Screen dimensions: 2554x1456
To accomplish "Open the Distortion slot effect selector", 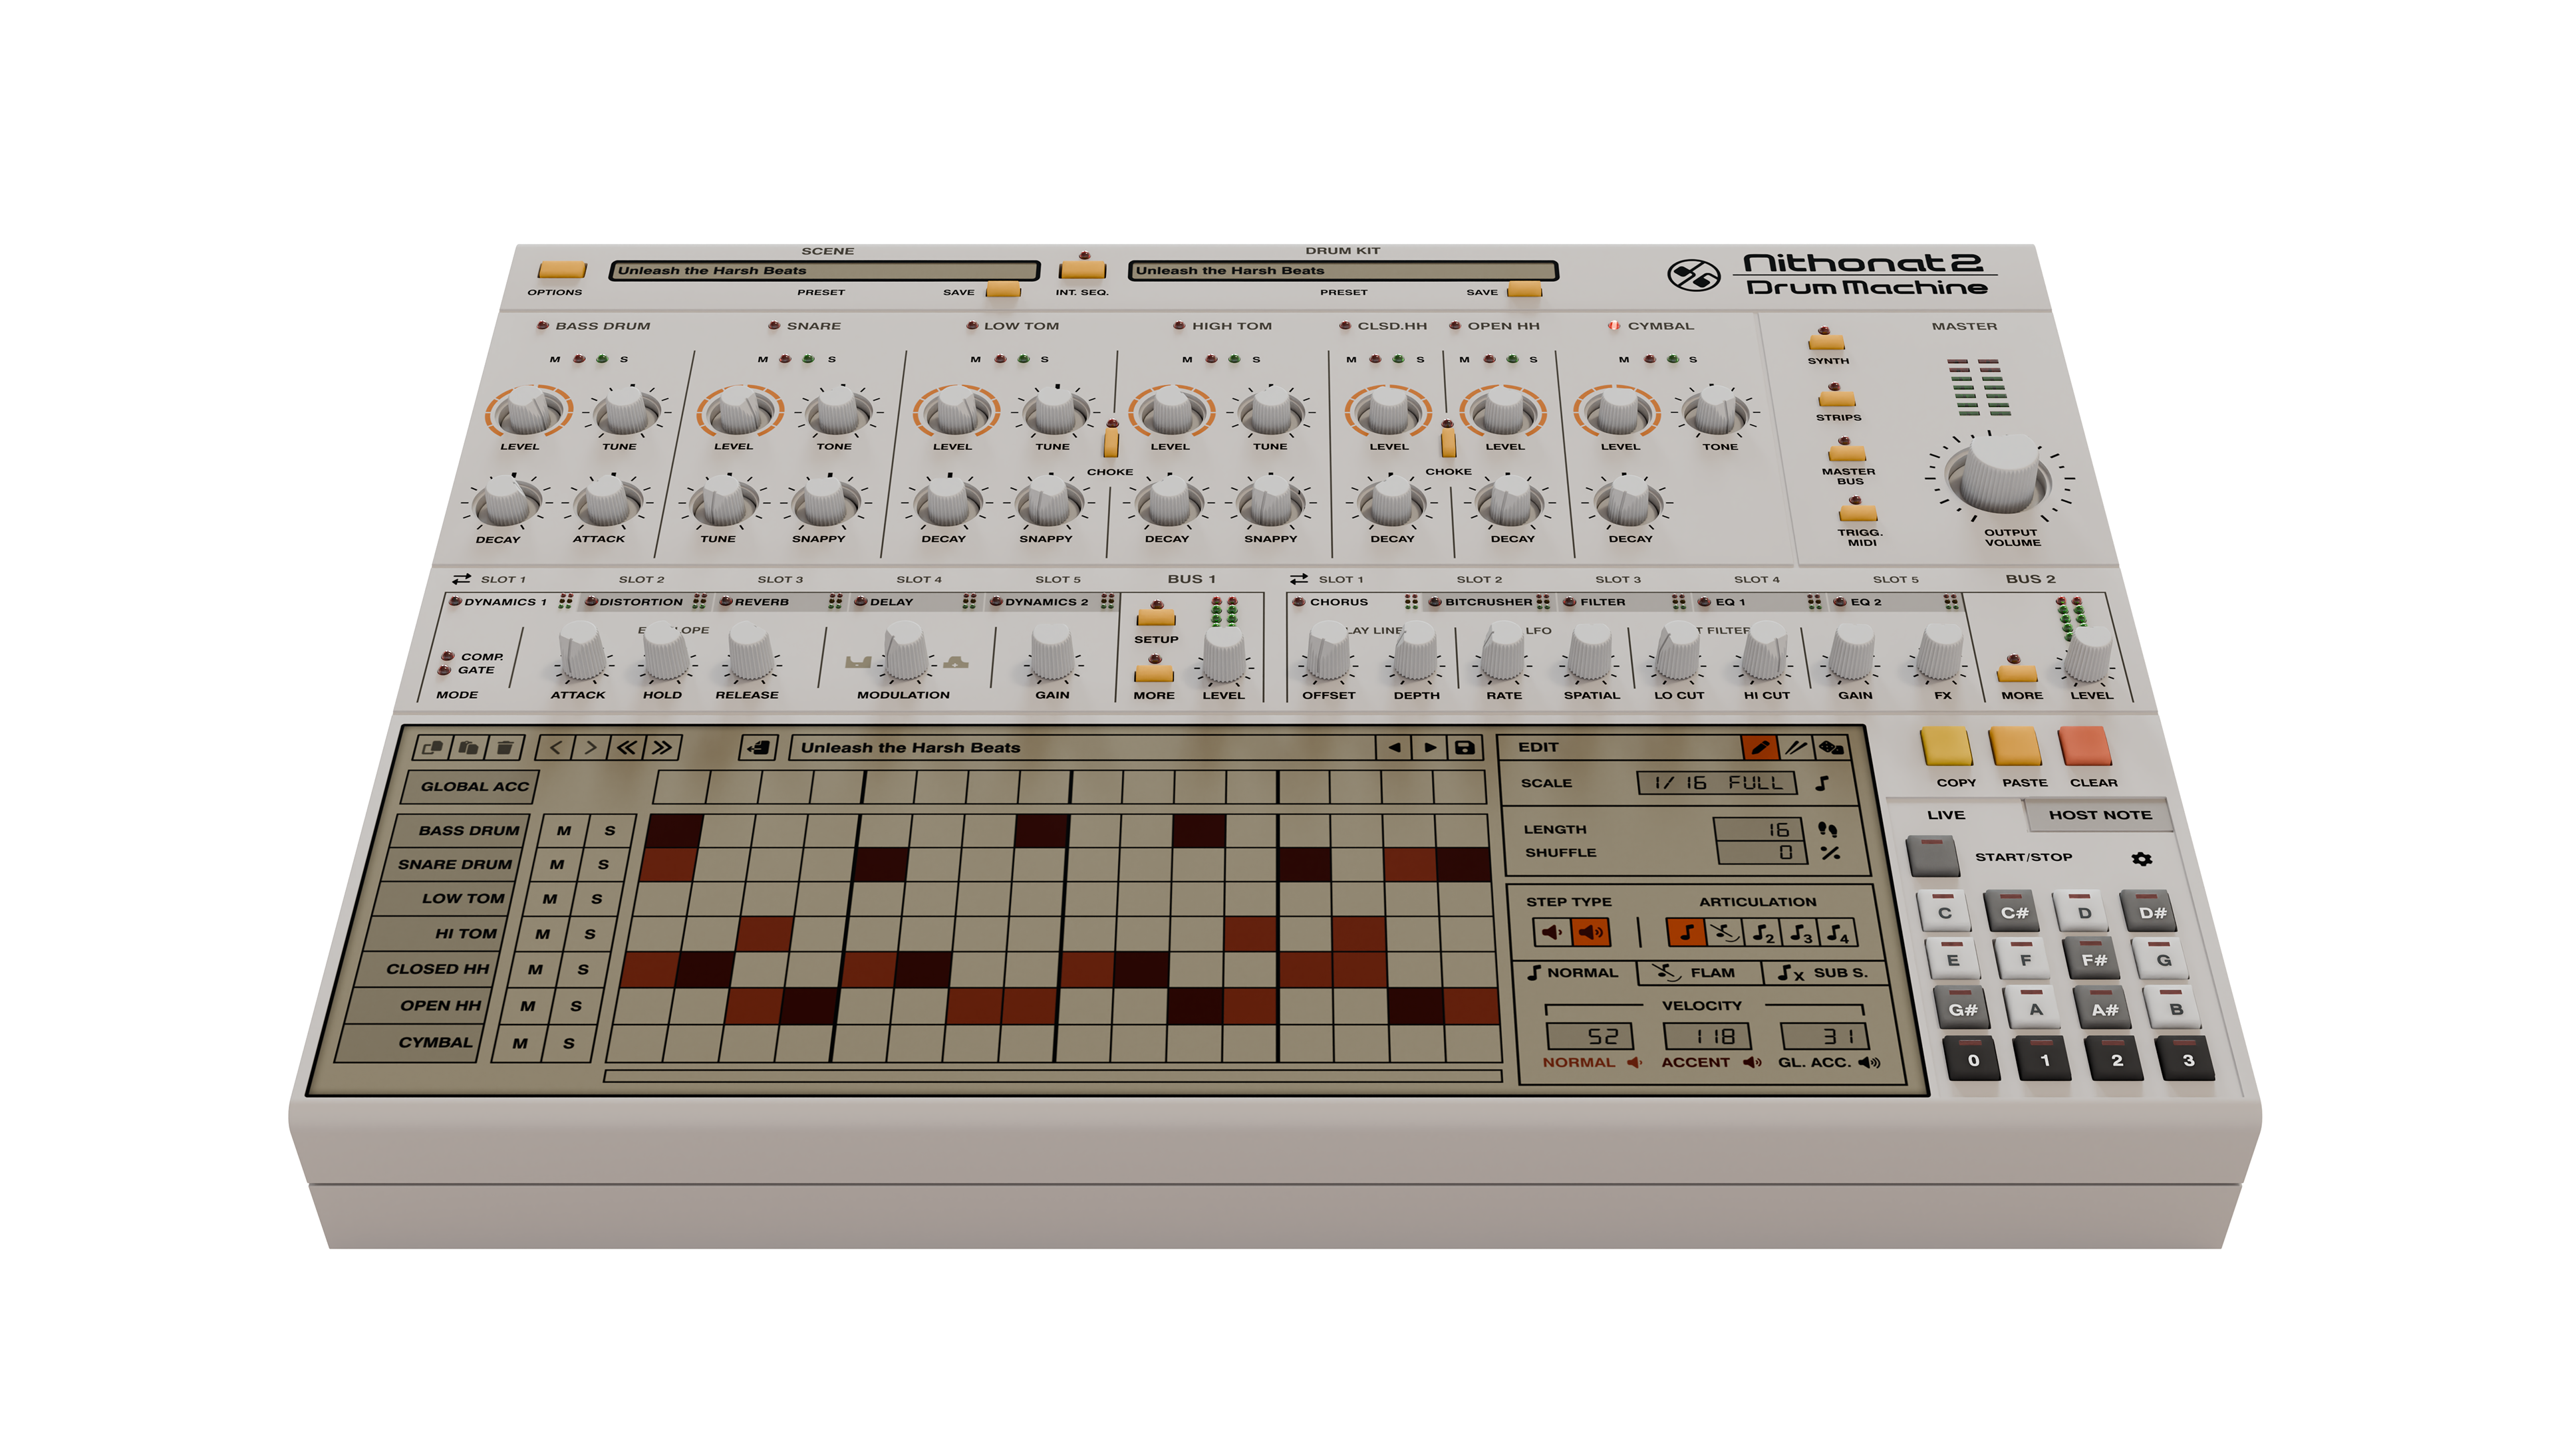I will 641,602.
